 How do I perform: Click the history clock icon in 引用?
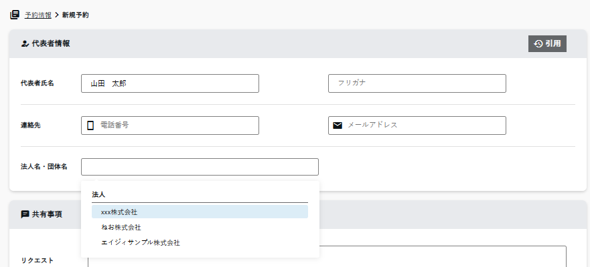click(538, 43)
